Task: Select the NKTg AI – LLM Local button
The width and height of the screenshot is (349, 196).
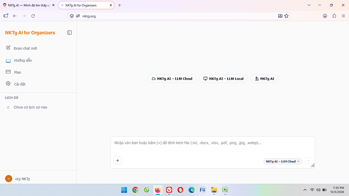Action: click(223, 79)
